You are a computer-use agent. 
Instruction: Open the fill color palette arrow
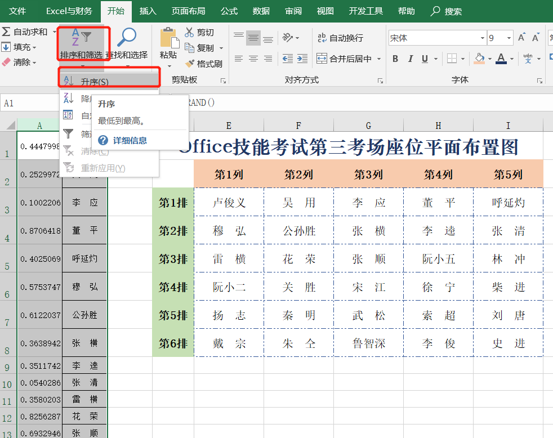point(489,59)
